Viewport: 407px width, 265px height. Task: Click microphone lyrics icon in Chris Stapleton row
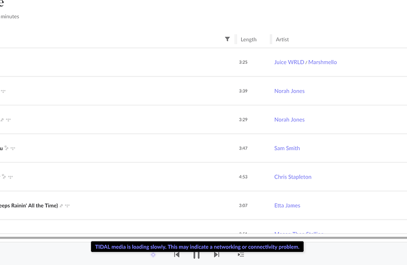pos(4,177)
